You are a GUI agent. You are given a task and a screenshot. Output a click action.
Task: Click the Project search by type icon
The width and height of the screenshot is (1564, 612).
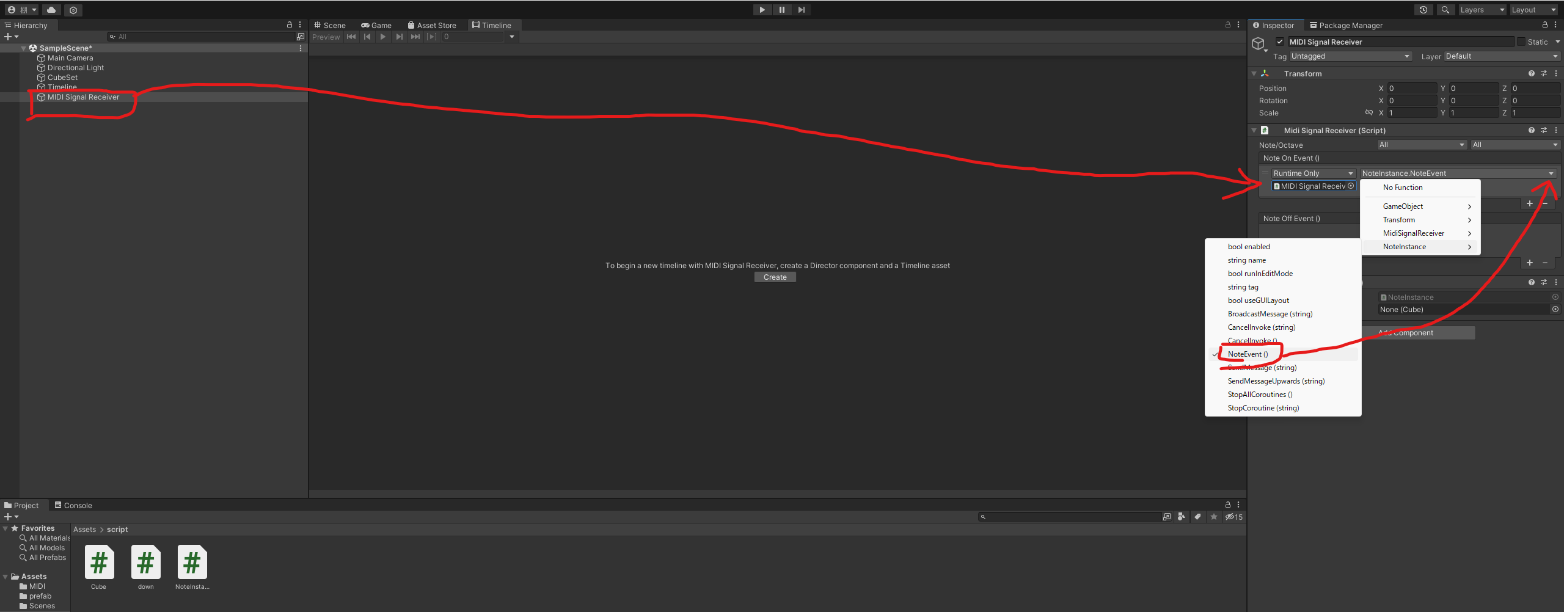point(1182,517)
